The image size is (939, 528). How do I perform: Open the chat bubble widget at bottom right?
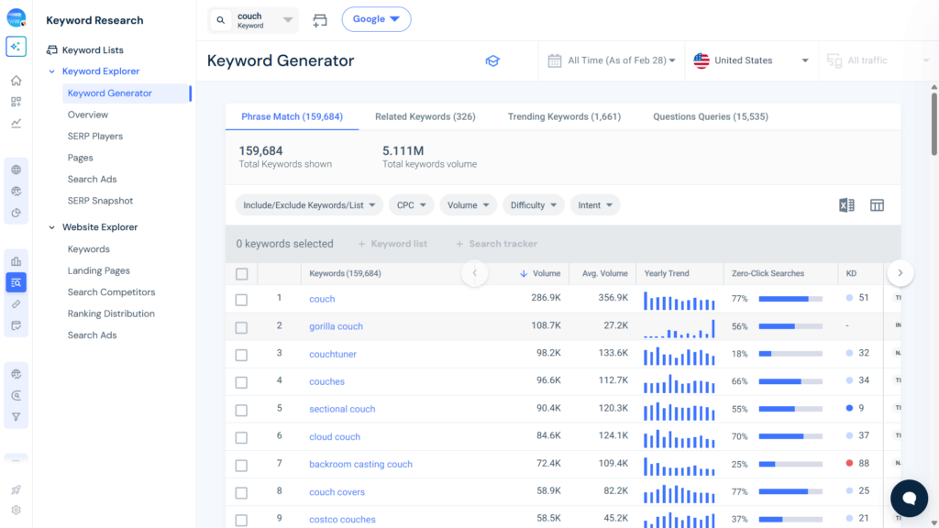click(x=909, y=498)
